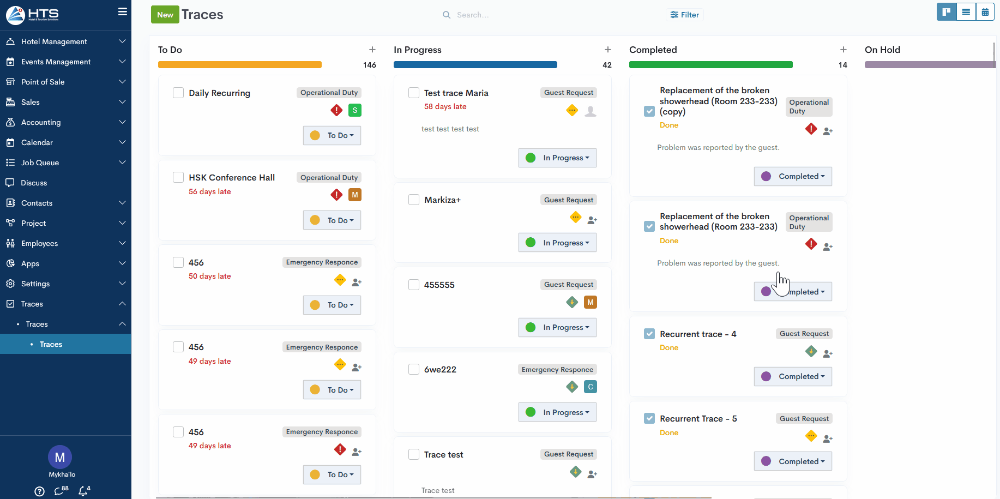
Task: Add a card to the To Do column
Action: click(x=372, y=50)
